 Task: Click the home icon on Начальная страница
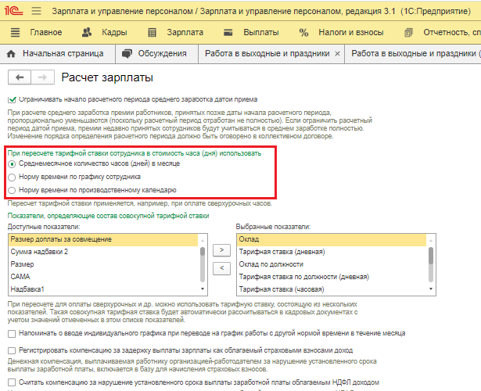[11, 54]
